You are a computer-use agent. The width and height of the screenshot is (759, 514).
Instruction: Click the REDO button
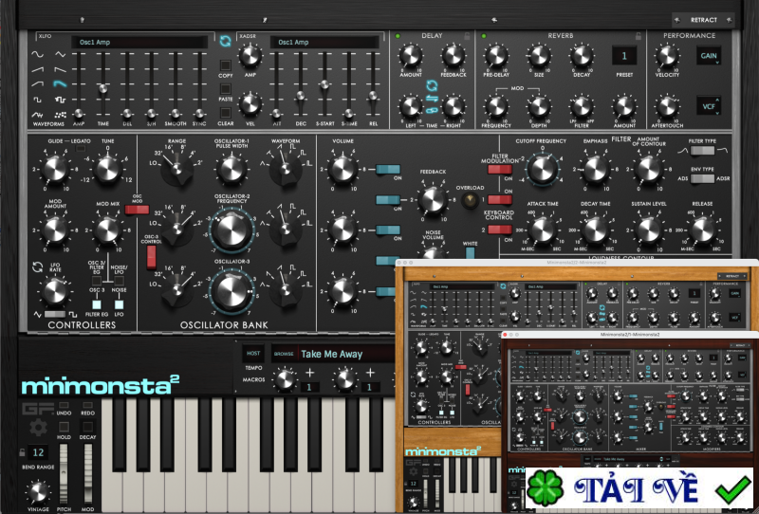[87, 405]
